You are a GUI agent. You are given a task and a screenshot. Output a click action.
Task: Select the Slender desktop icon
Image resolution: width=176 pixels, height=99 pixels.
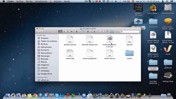click(x=138, y=10)
